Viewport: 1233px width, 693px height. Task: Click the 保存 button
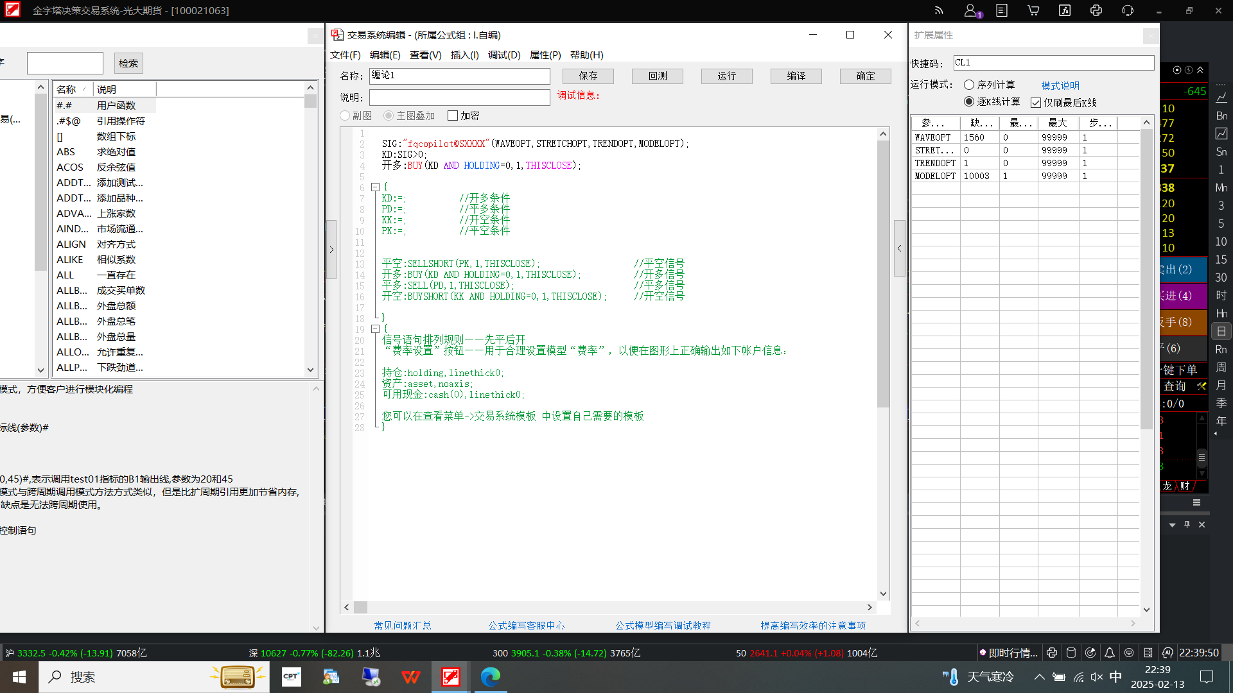pyautogui.click(x=588, y=76)
